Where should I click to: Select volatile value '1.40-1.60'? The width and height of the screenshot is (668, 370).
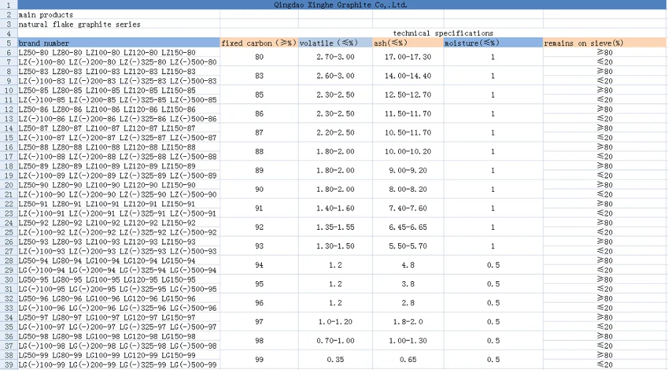[x=335, y=208]
